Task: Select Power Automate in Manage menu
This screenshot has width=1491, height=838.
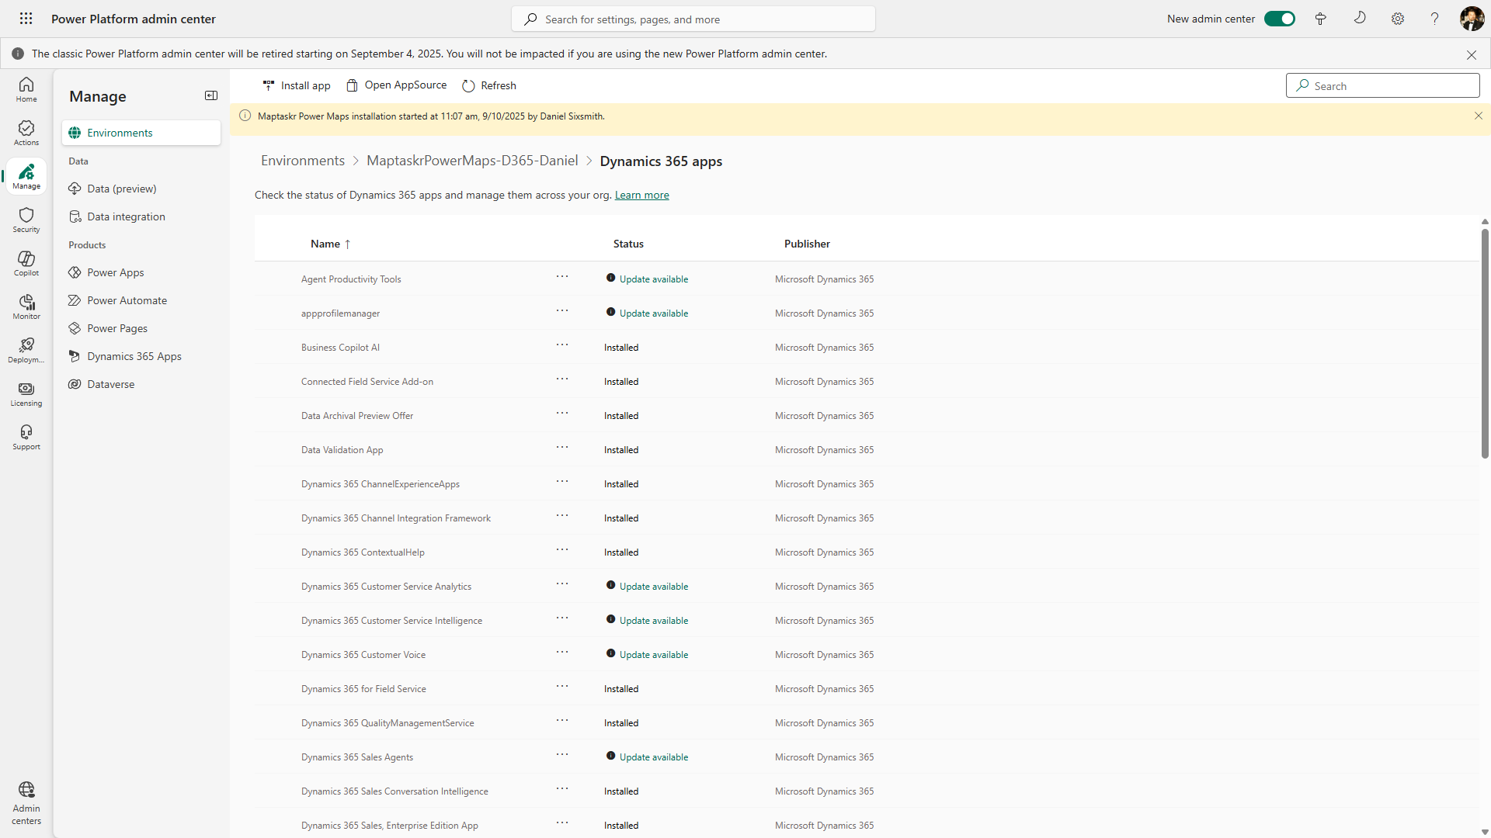Action: [127, 300]
